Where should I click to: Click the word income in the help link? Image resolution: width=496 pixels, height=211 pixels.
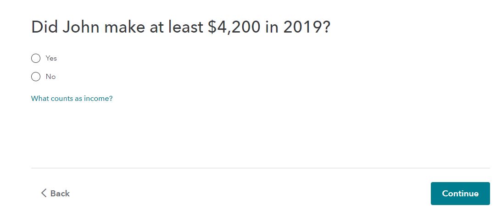(x=98, y=98)
